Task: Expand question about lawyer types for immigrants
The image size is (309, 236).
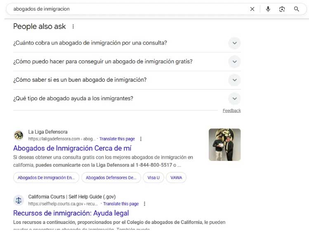Action: [x=234, y=99]
